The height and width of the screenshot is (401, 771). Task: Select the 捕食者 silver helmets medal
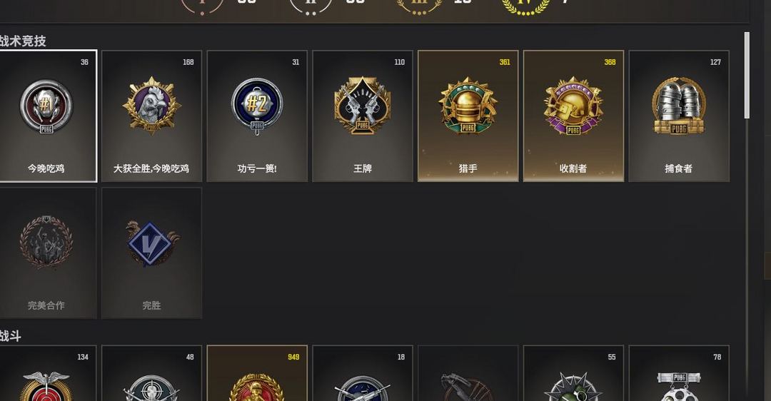679,116
